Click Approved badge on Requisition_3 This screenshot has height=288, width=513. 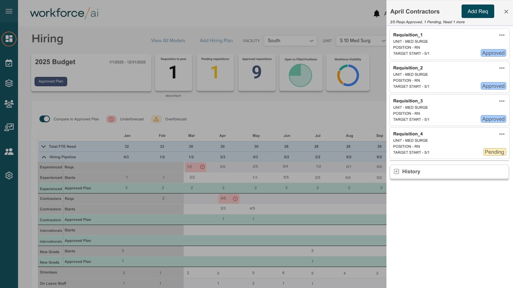[493, 119]
